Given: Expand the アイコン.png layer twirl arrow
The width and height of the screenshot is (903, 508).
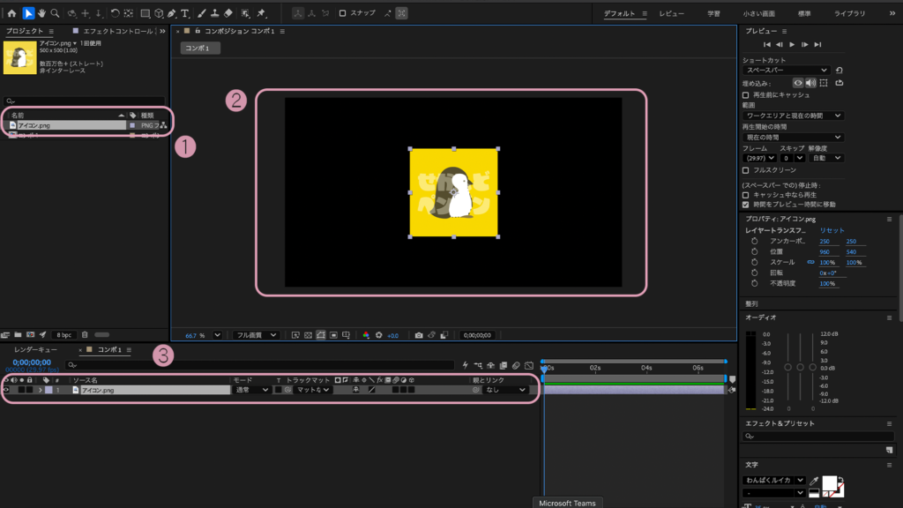Looking at the screenshot, I should coord(41,390).
